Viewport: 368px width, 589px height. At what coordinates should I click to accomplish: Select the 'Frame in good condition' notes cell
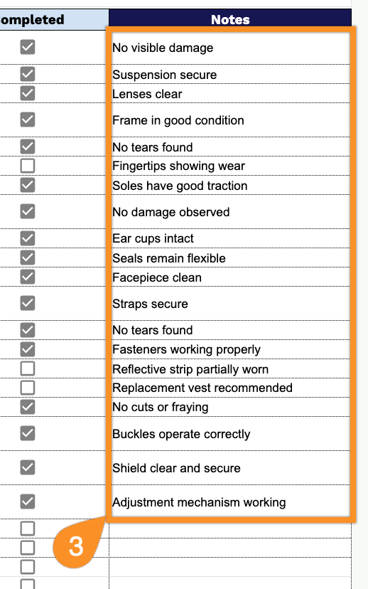[230, 120]
